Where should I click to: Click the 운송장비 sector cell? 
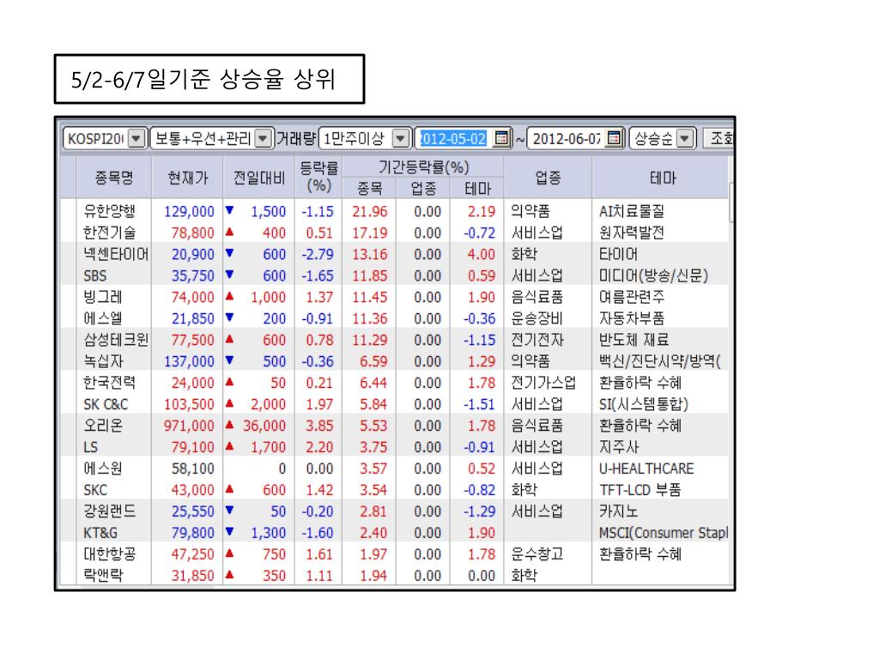coord(537,318)
